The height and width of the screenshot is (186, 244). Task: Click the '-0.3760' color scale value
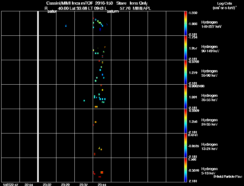[x=193, y=62]
